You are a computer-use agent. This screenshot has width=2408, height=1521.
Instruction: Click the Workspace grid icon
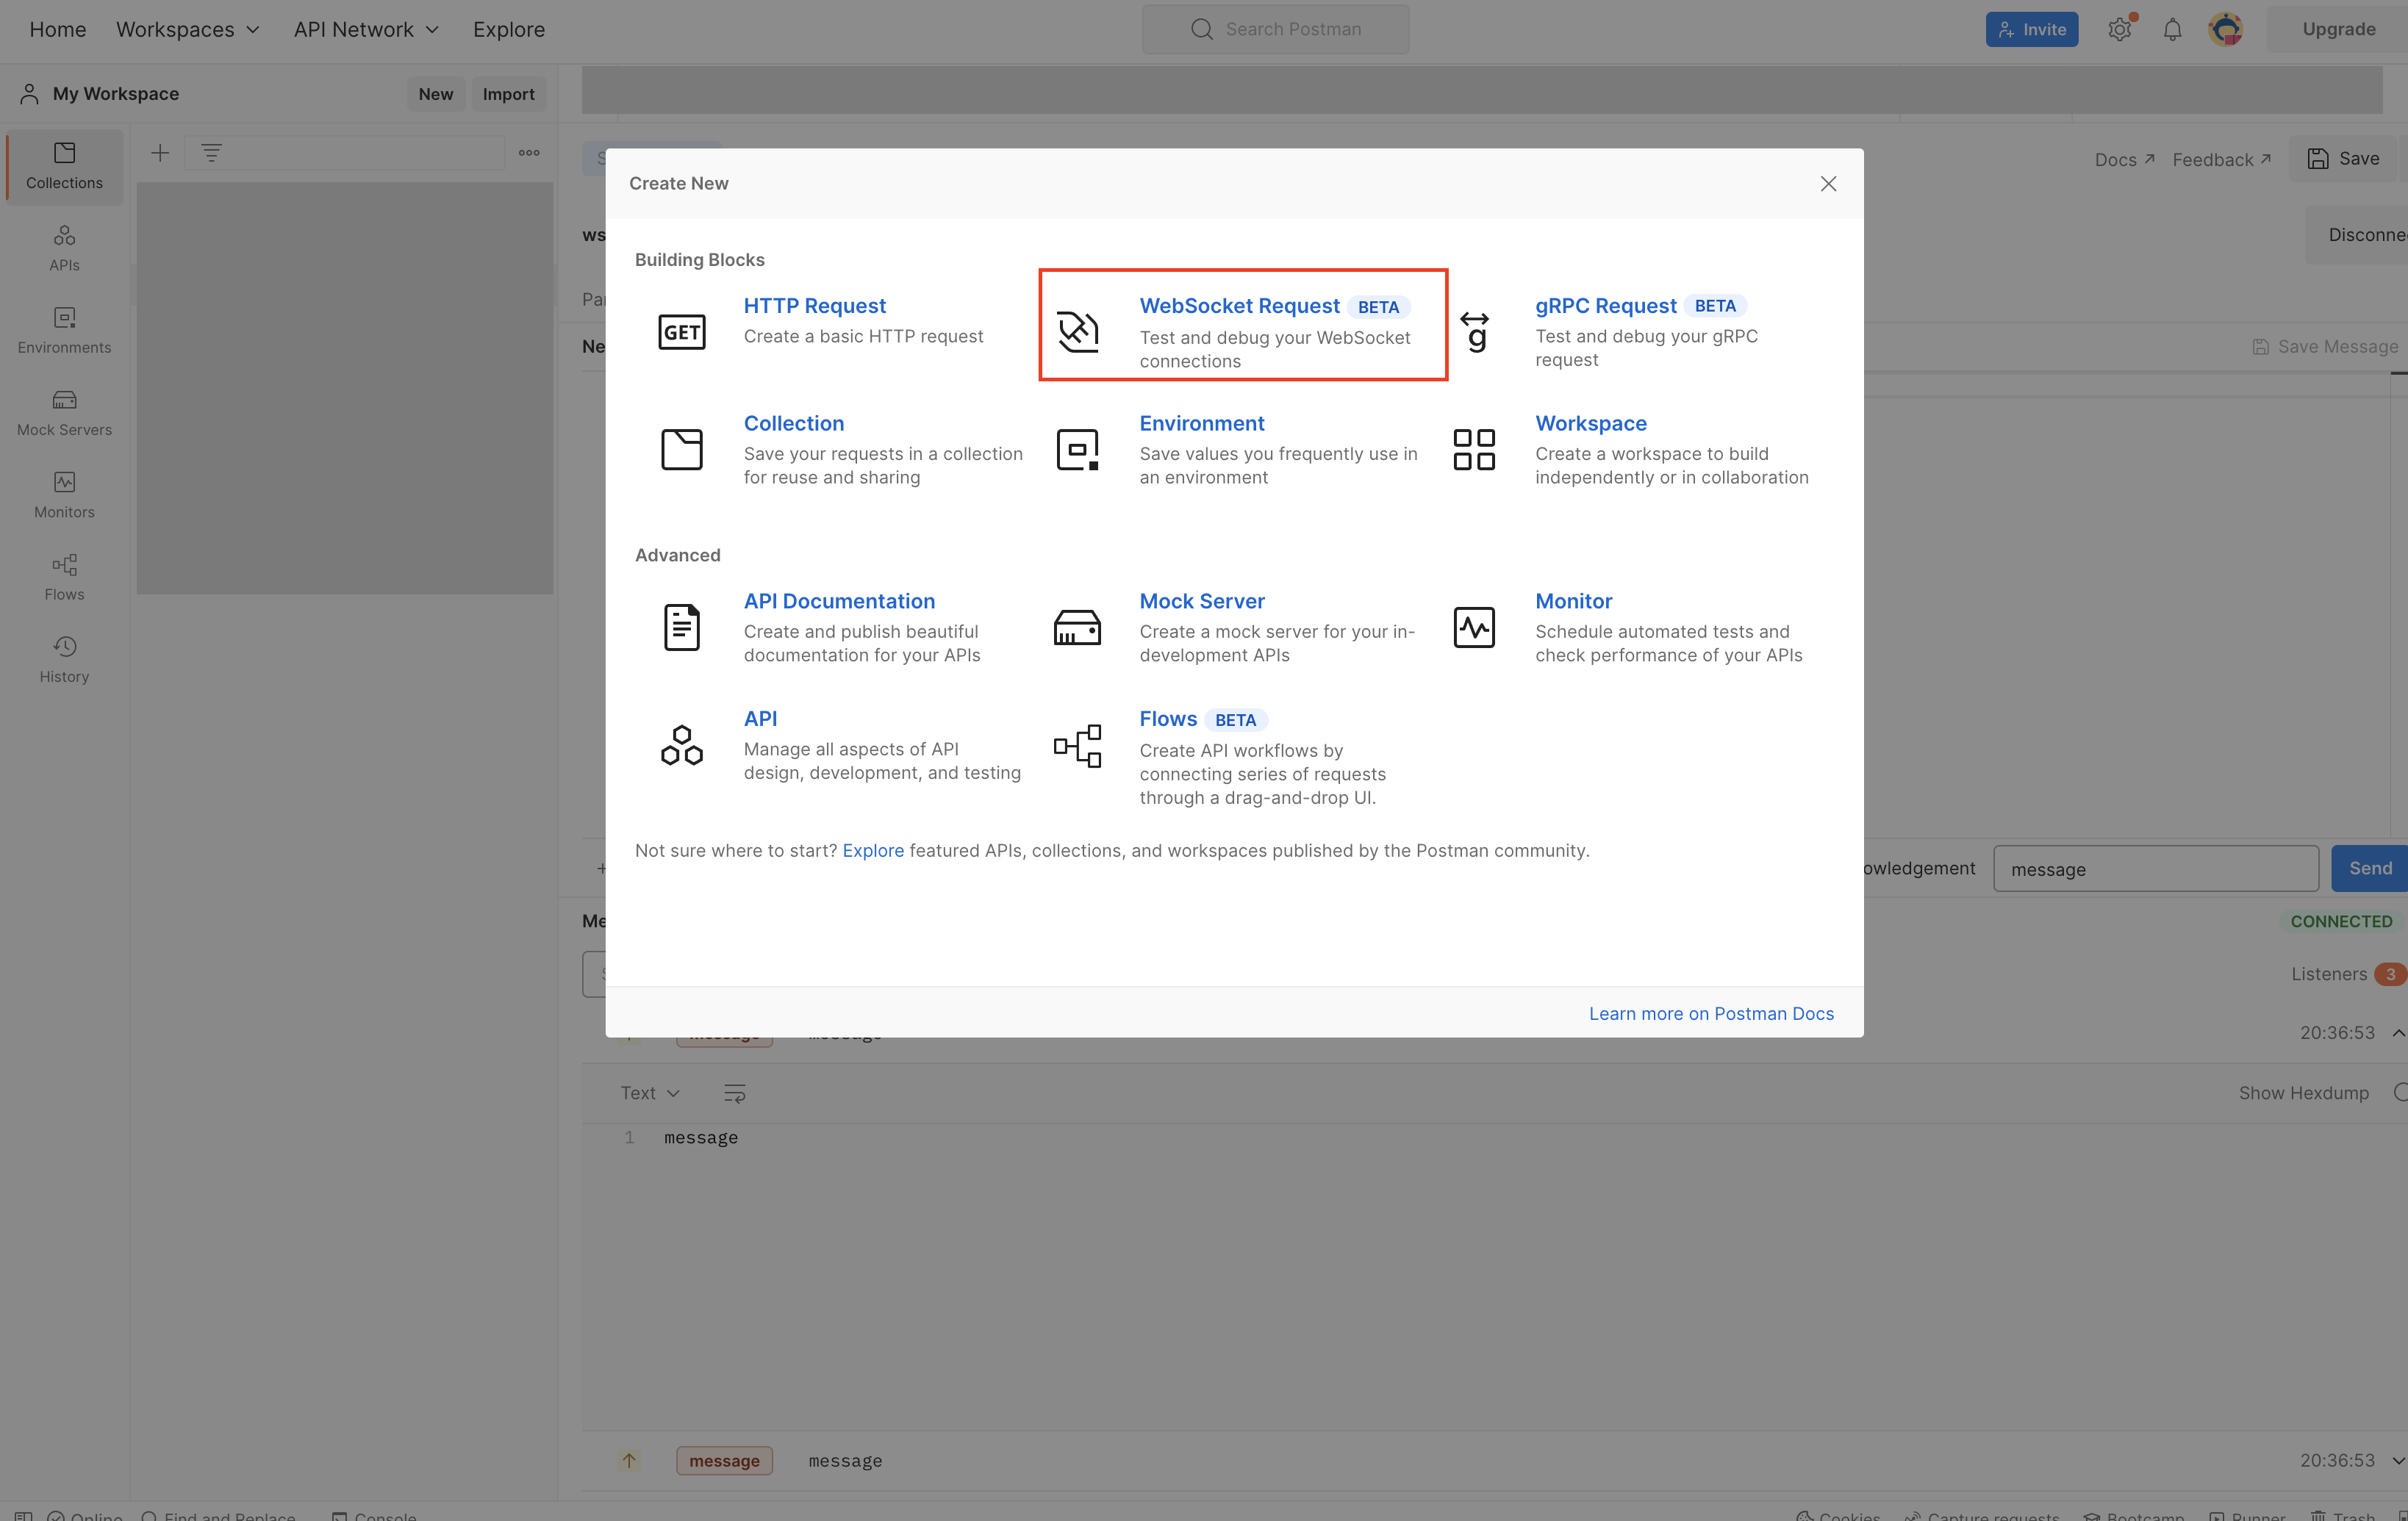1474,449
